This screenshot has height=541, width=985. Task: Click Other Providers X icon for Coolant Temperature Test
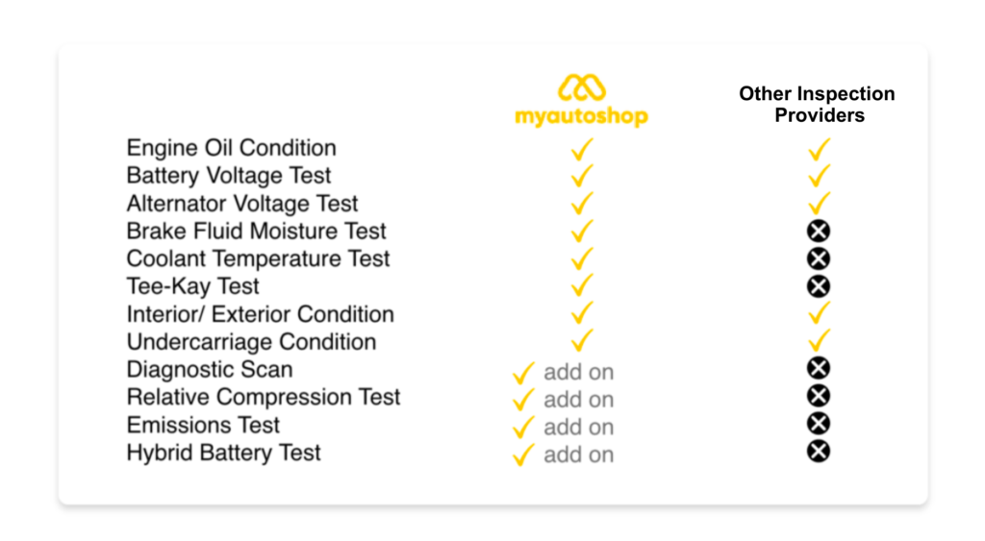(x=819, y=258)
